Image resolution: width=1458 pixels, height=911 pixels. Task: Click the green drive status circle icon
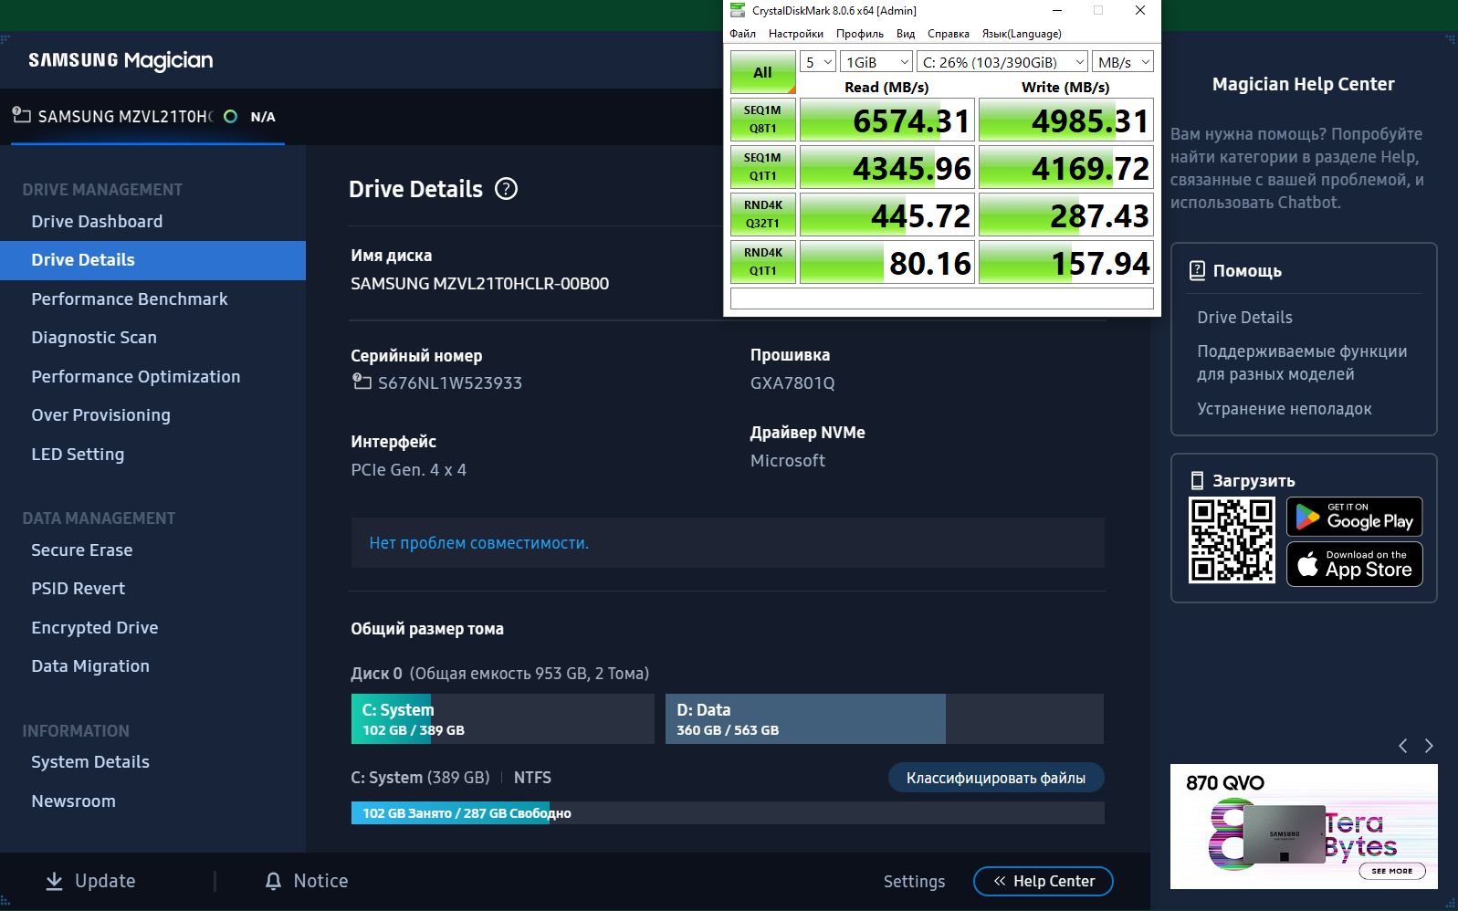pos(230,116)
